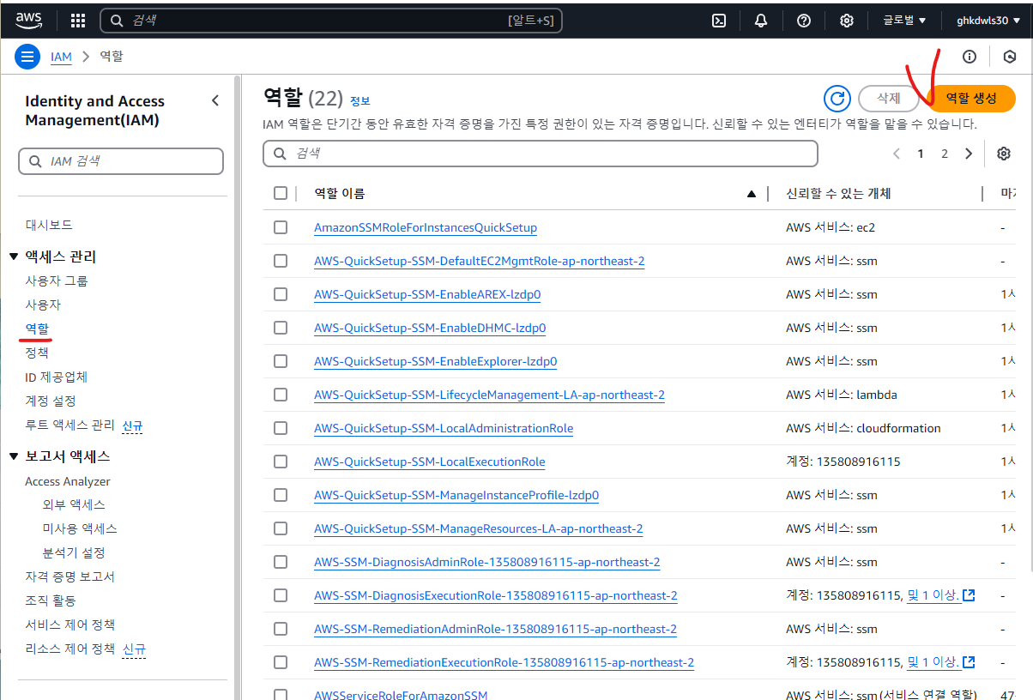Screen dimensions: 1033x700
Task: Open the console settings gear in the top bar
Action: point(846,21)
